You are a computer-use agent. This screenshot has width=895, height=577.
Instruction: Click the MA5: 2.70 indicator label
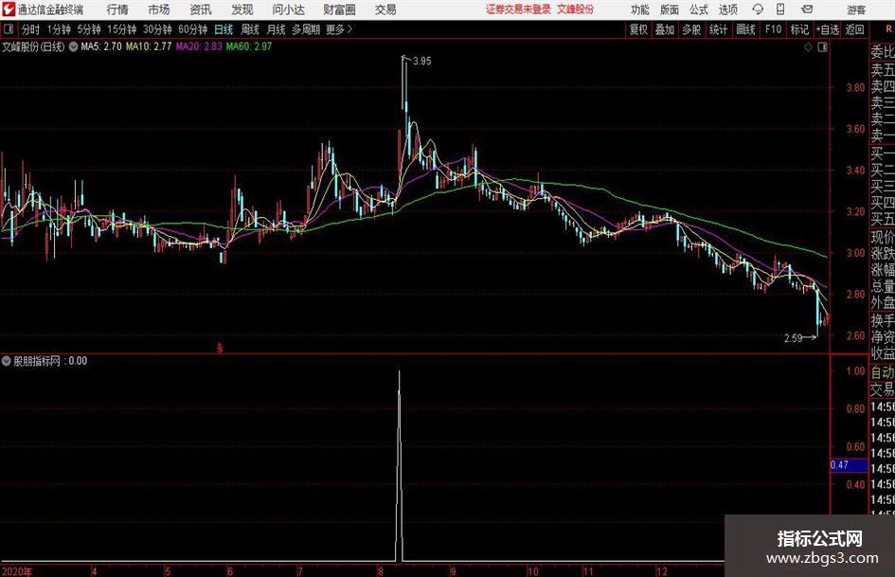pos(101,46)
